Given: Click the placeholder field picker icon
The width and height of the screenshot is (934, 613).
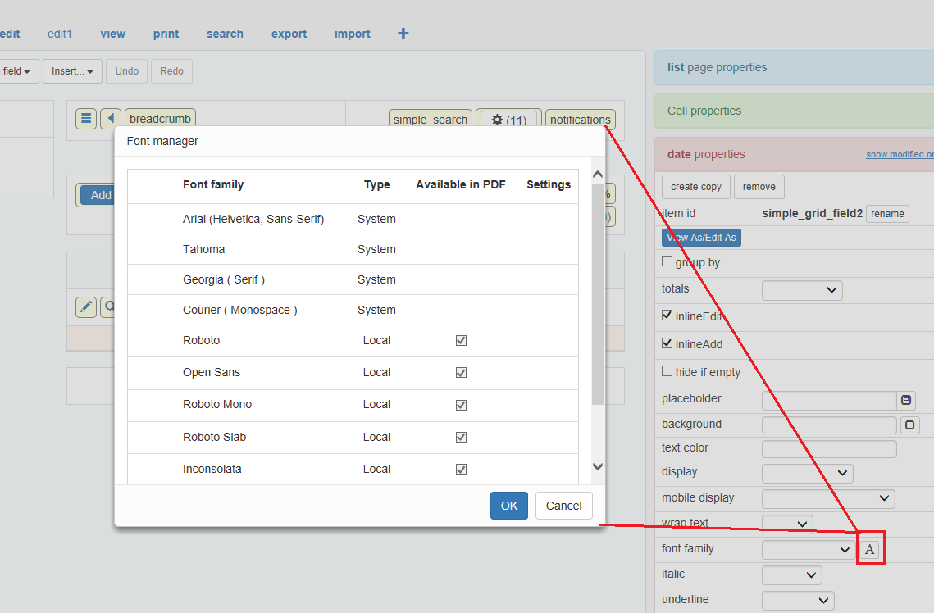Looking at the screenshot, I should [906, 400].
